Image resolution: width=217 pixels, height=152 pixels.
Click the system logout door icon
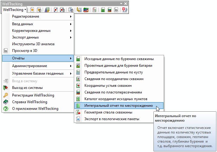tap(5, 88)
